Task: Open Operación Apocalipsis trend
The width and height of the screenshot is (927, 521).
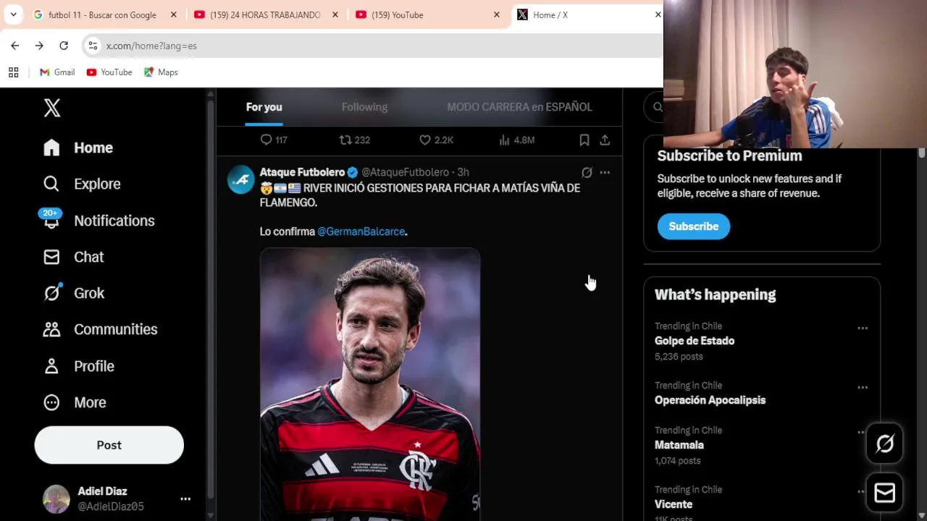Action: (710, 400)
